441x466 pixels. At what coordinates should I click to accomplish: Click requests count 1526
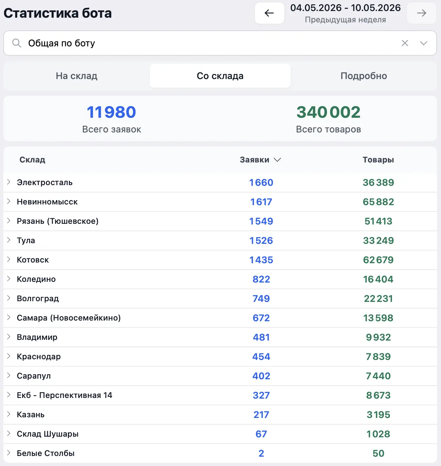tap(261, 241)
